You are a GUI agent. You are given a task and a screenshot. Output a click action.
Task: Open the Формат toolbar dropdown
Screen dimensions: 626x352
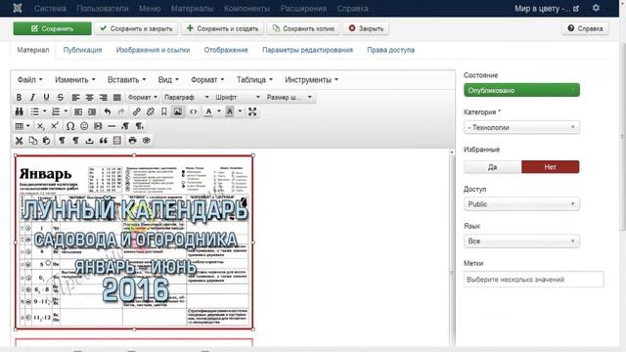142,98
